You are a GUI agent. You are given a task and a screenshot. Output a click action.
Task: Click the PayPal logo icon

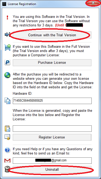tap(7, 63)
